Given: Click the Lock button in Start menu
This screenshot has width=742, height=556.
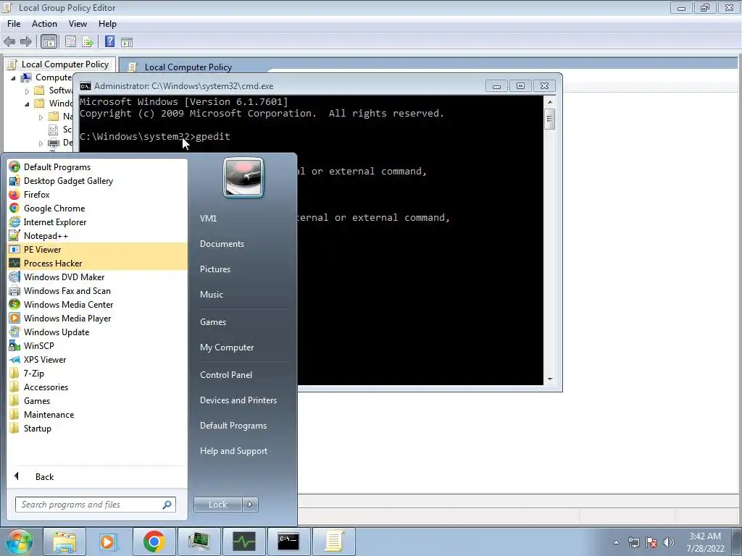Looking at the screenshot, I should [218, 505].
